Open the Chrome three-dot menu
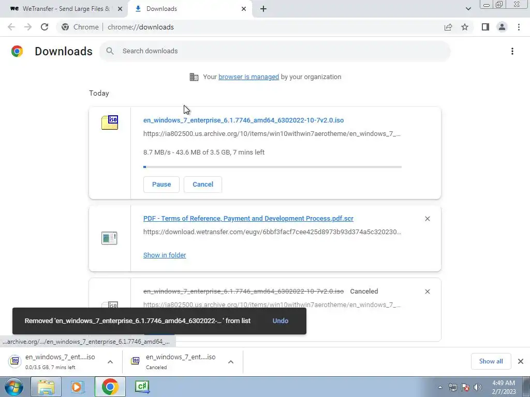The height and width of the screenshot is (397, 530). click(519, 27)
